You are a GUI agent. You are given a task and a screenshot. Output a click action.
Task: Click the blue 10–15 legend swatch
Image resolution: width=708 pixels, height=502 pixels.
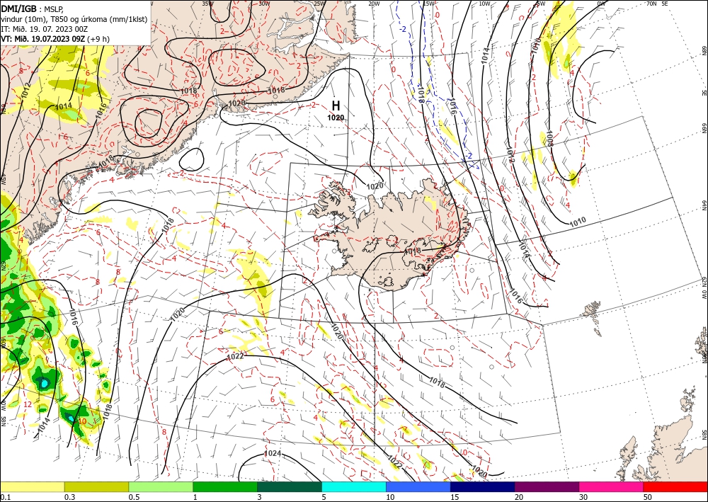click(418, 486)
